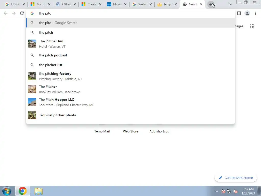The image size is (261, 196).
Task: Close the ERROR tab
Action: 24,5
